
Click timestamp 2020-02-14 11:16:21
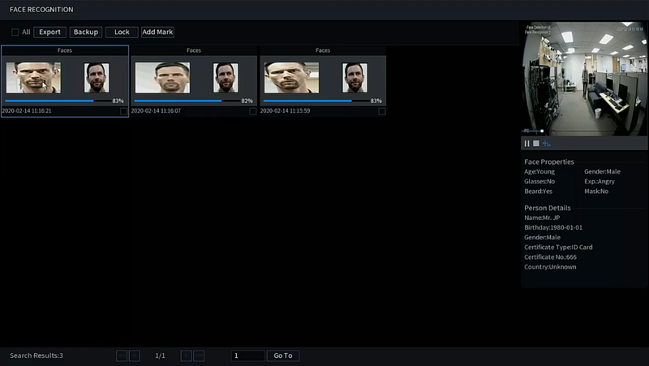pos(27,111)
